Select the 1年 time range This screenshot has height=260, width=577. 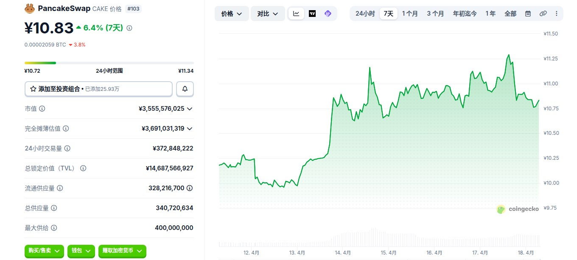pos(490,14)
